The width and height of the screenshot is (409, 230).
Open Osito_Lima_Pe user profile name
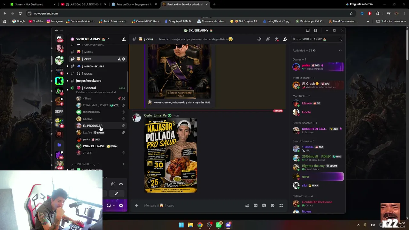click(x=155, y=115)
